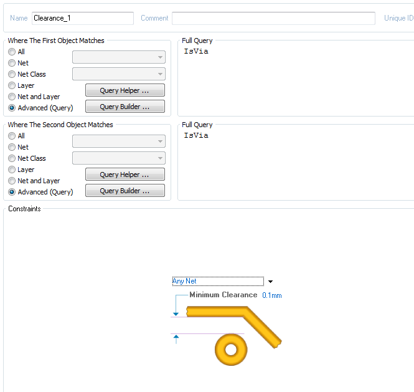The image size is (414, 392).
Task: Click the Name field containing Clearance_1
Action: (83, 18)
